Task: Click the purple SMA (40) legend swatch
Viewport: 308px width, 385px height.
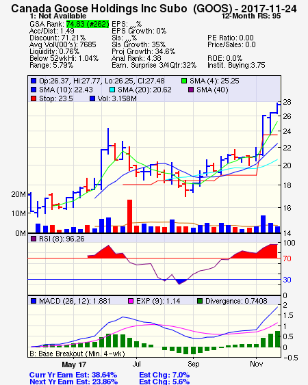Action: pyautogui.click(x=191, y=90)
